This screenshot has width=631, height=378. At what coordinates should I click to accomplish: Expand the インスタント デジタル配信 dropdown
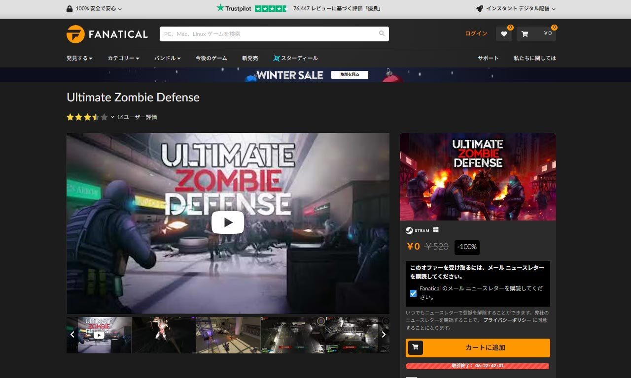tap(516, 9)
